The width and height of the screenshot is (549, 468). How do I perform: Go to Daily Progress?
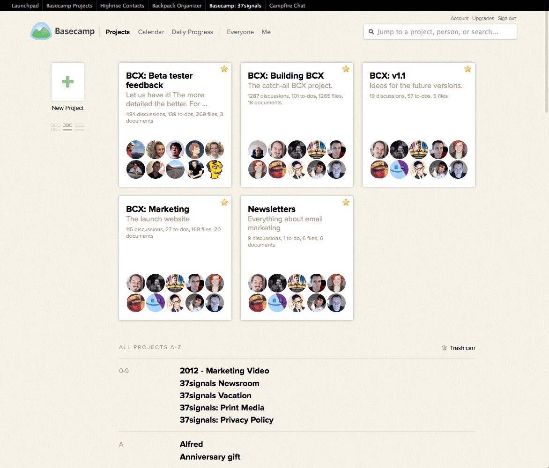192,32
